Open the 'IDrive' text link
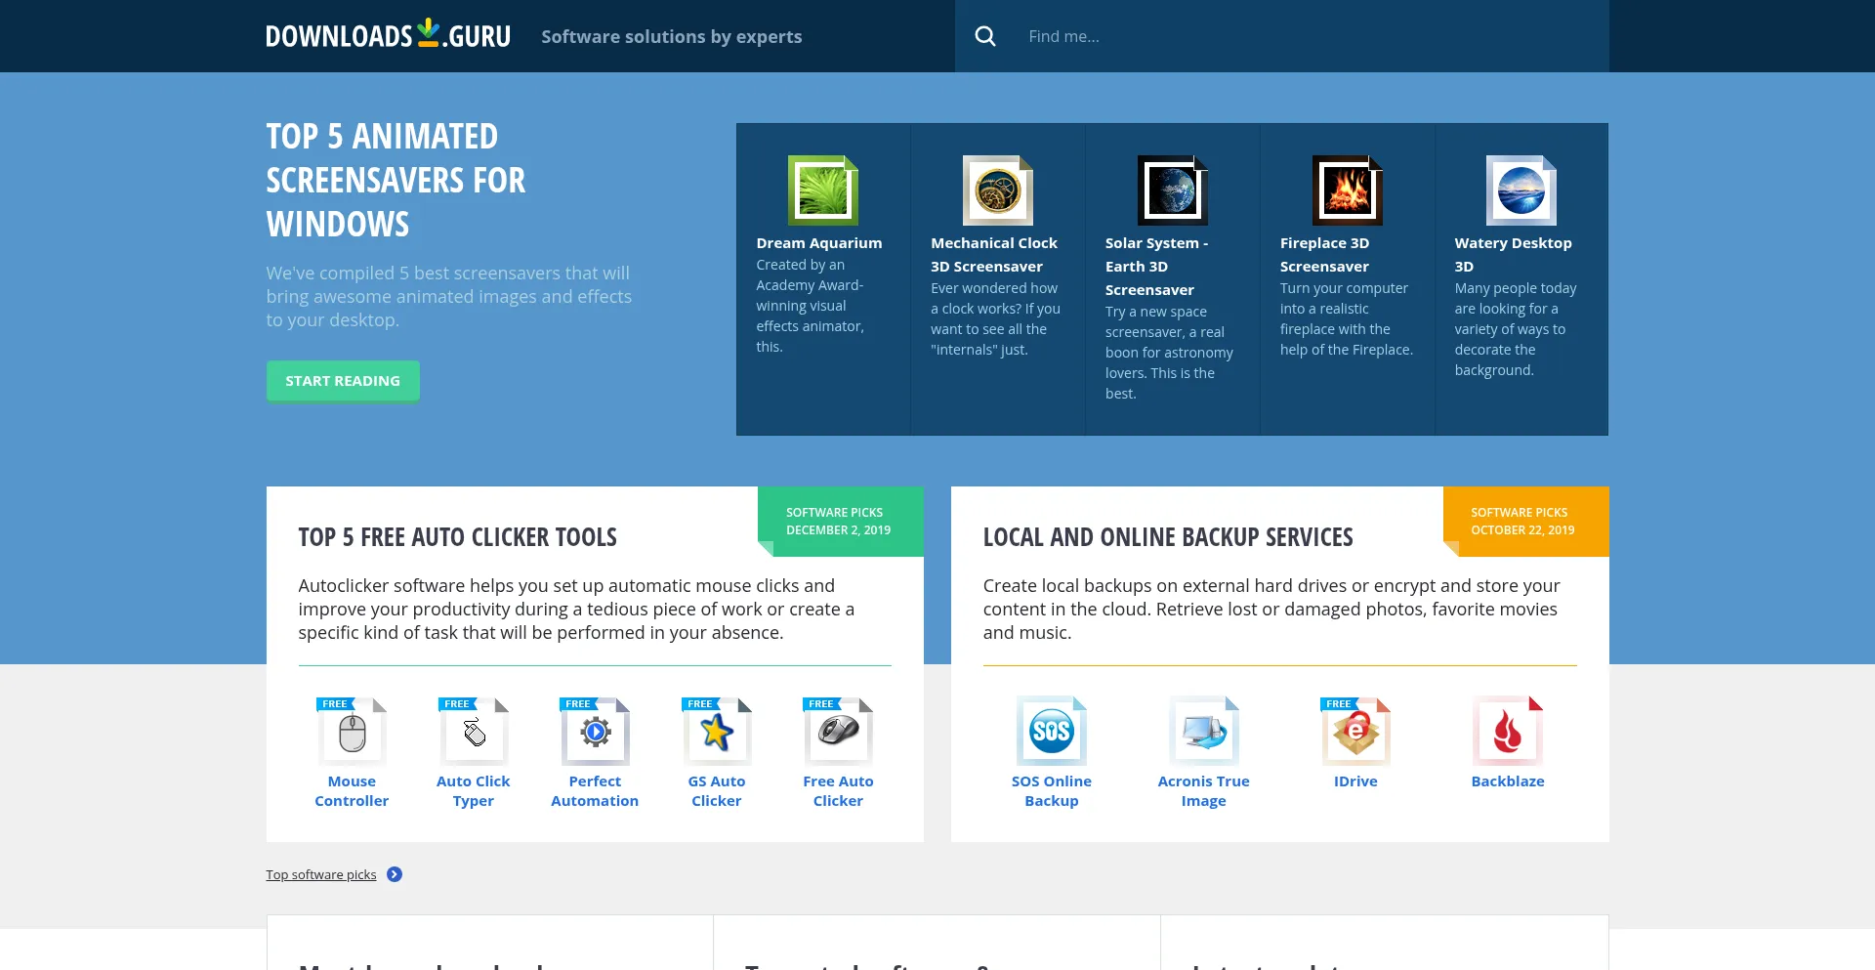This screenshot has height=970, width=1875. 1355,781
